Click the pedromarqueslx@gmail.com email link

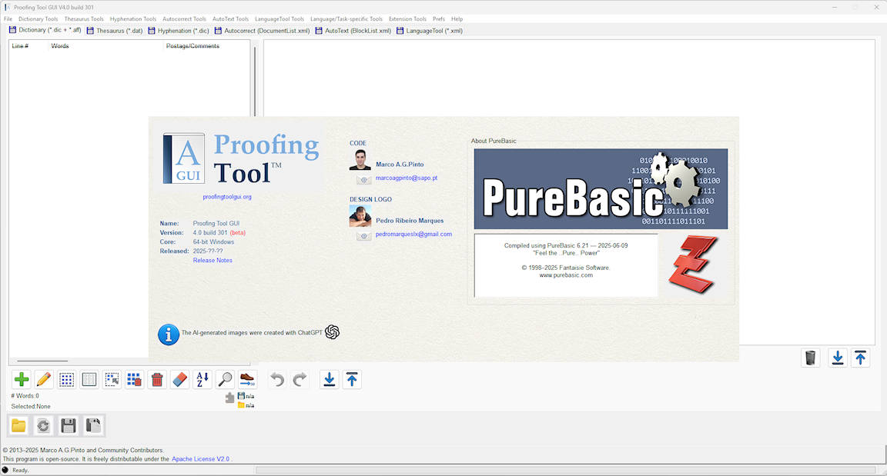413,234
